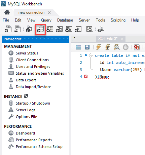Open the Tools menu
The width and height of the screenshot is (145, 155).
(x=101, y=20)
